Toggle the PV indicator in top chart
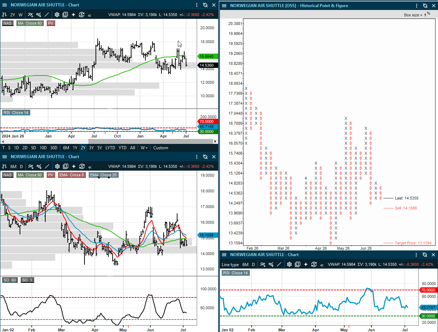The height and width of the screenshot is (332, 438). coord(51,23)
